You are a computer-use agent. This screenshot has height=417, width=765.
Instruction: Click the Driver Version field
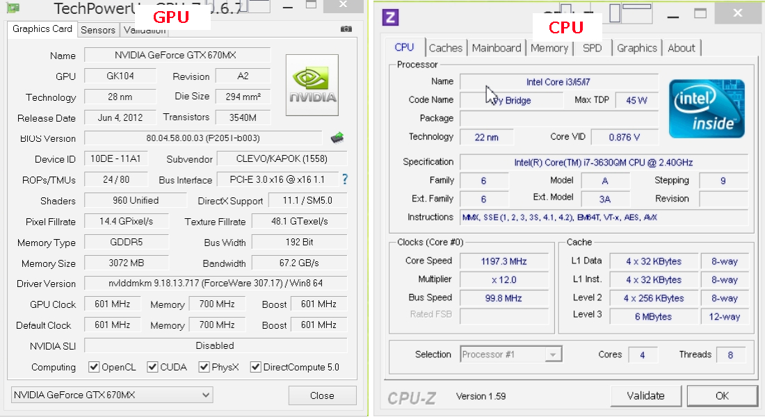pos(215,283)
